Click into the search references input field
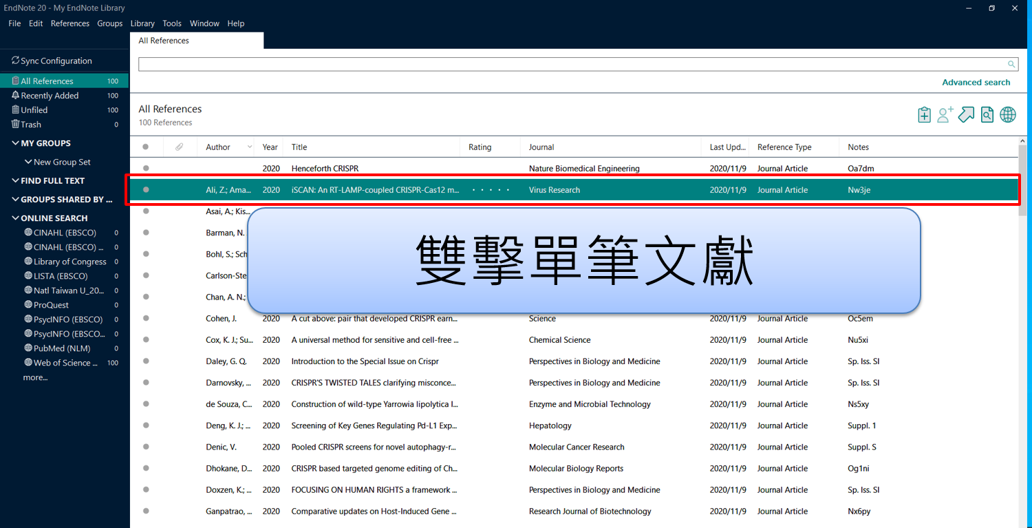The height and width of the screenshot is (528, 1032). click(x=571, y=64)
